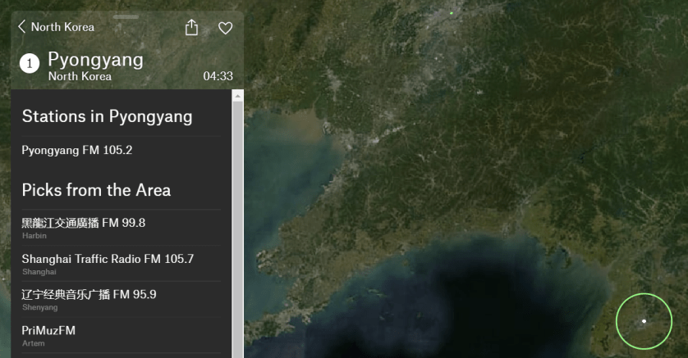Screen dimensions: 688x358
Task: Go back to North Korea list
Action: [x=62, y=27]
